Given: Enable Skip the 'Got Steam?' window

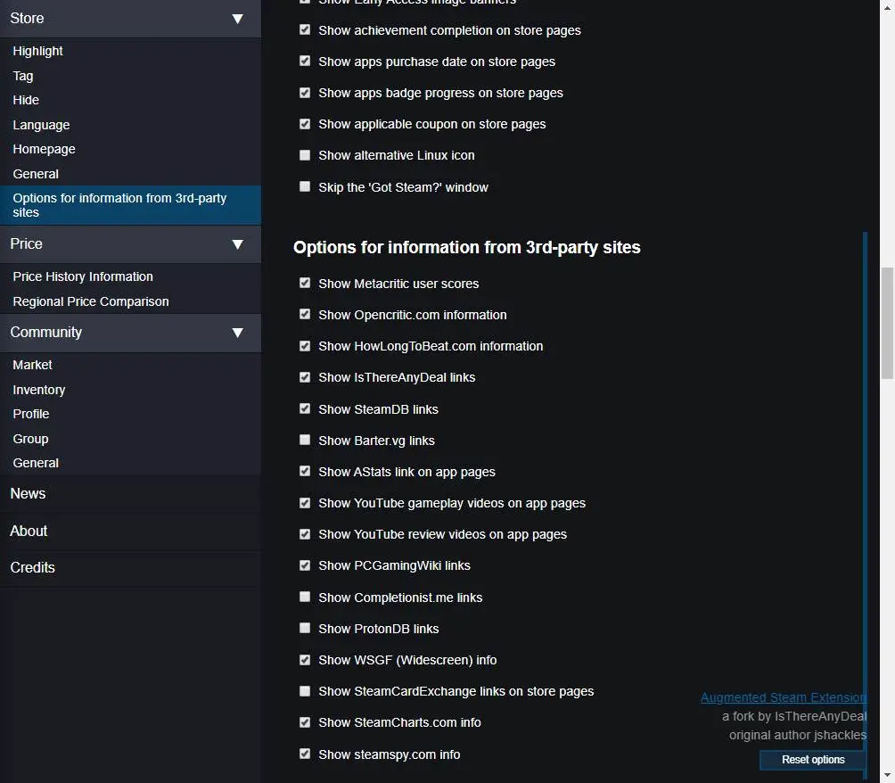Looking at the screenshot, I should (x=305, y=187).
